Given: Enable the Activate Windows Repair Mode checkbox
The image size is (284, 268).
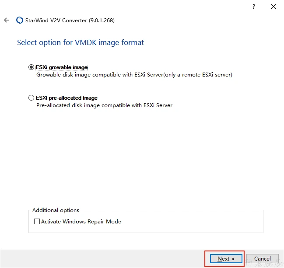Looking at the screenshot, I should (x=37, y=222).
